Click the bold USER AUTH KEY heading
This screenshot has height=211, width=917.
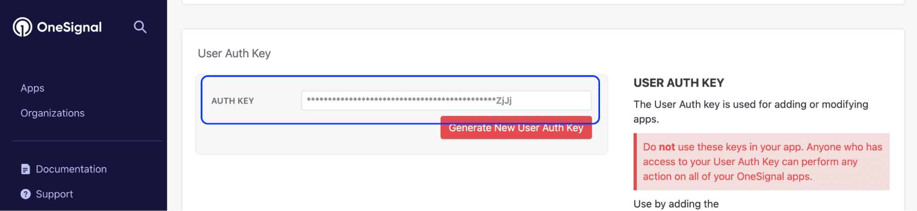click(678, 83)
